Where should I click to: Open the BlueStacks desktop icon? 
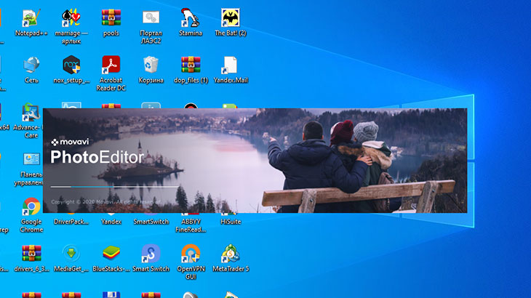tap(111, 254)
